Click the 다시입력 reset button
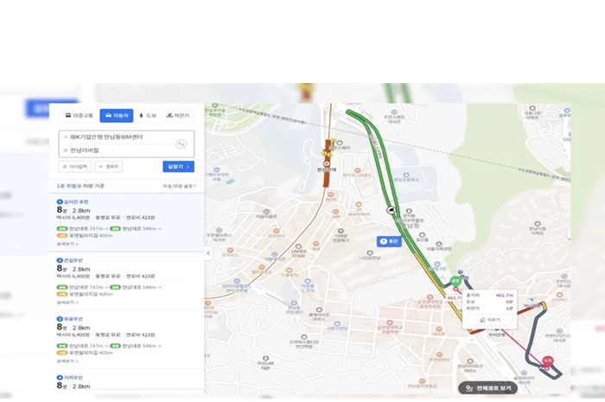Viewport: 605px width, 402px height. click(75, 167)
